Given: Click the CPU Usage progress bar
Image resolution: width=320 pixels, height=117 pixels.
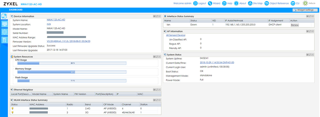Looking at the screenshot, I should point(72,63).
